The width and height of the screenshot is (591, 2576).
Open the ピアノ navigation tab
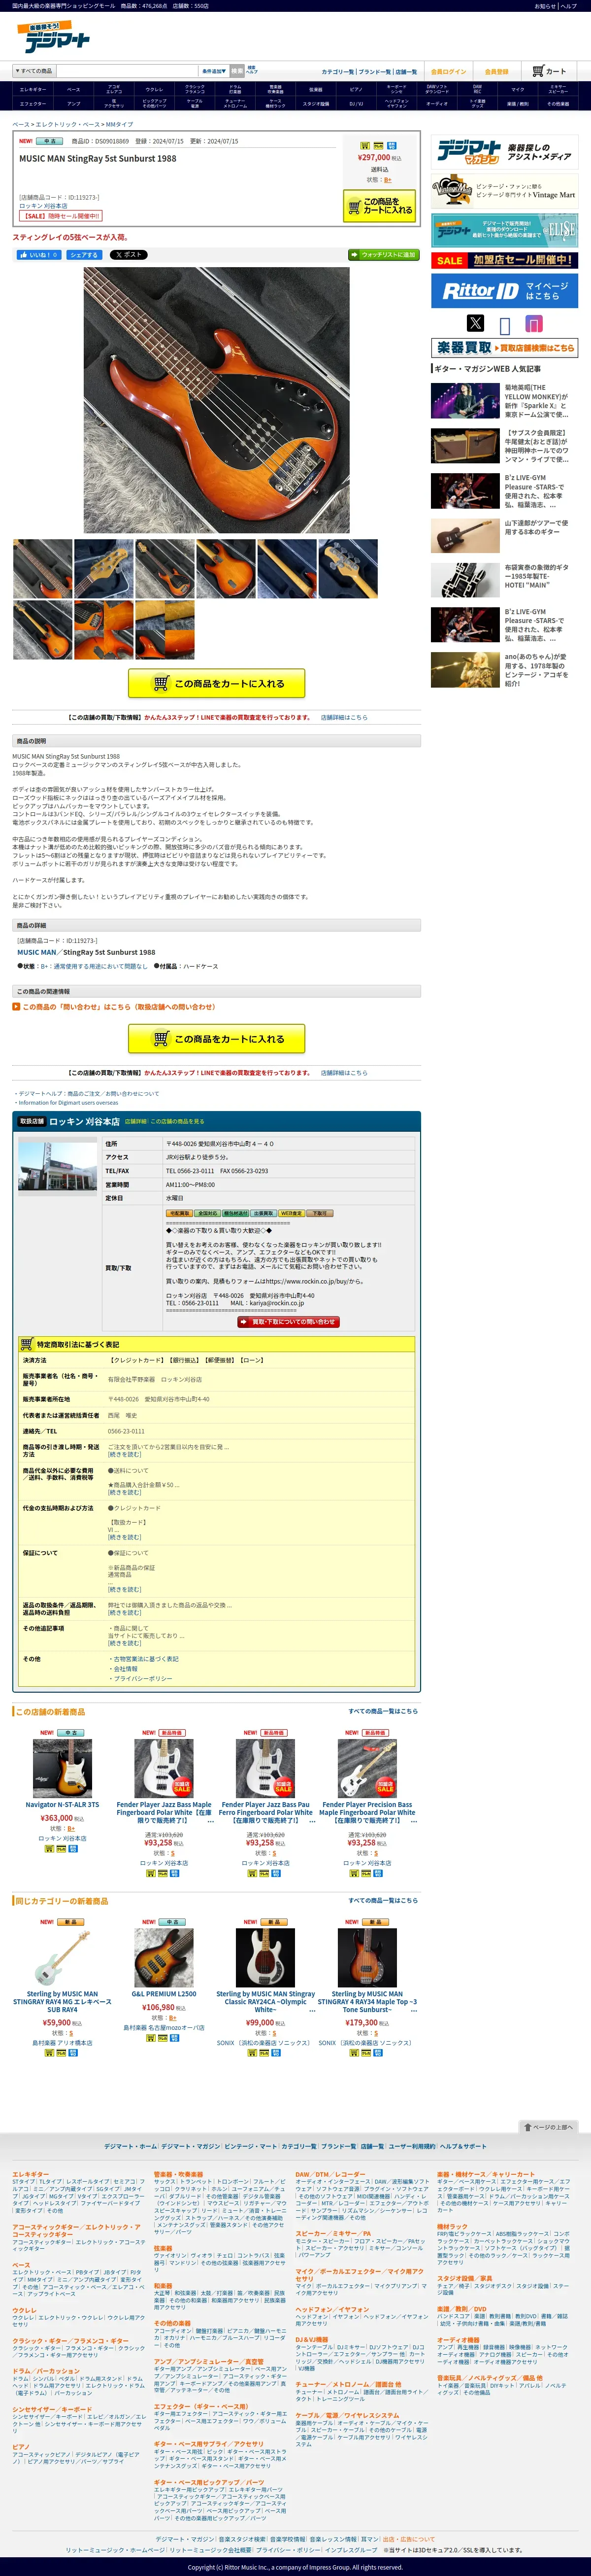click(356, 89)
